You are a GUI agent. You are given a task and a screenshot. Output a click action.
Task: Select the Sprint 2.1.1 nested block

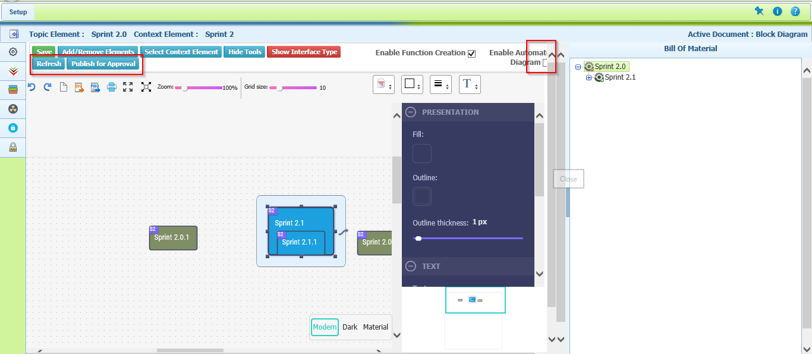pyautogui.click(x=301, y=243)
